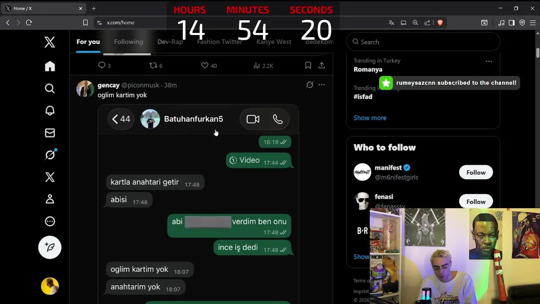Like the post with 40 likes
Viewport: 540px width, 304px height.
click(205, 65)
